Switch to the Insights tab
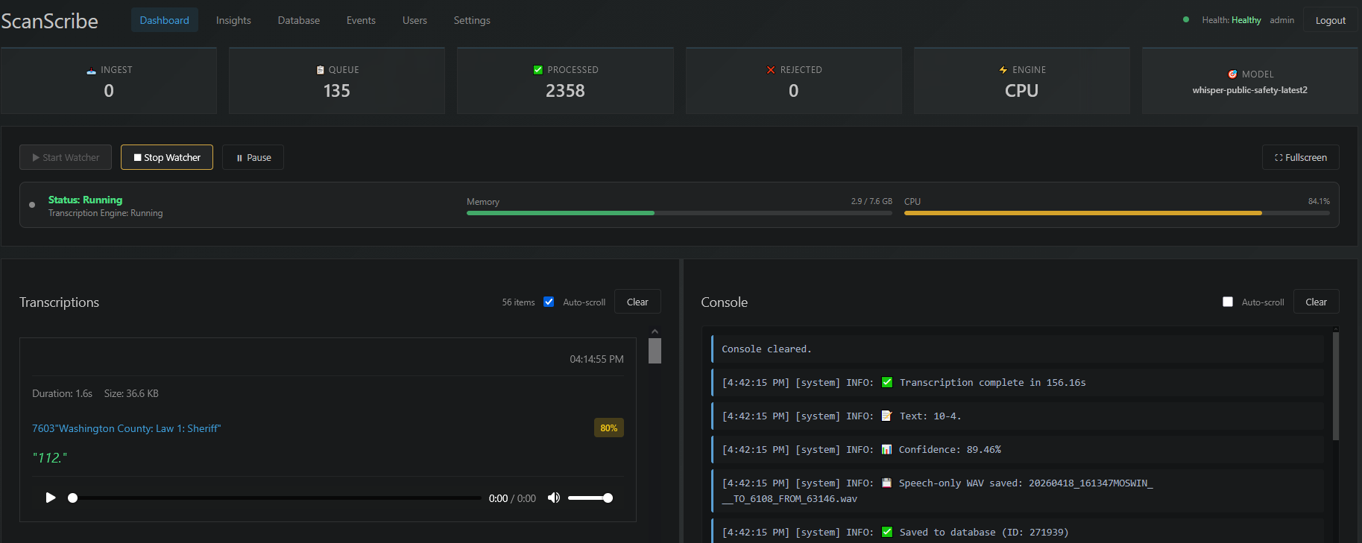 pyautogui.click(x=233, y=20)
